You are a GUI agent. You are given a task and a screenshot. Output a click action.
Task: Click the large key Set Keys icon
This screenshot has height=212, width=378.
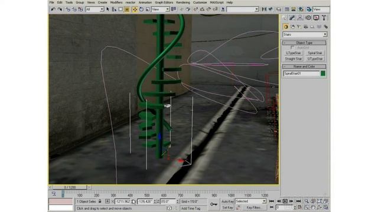click(x=214, y=204)
